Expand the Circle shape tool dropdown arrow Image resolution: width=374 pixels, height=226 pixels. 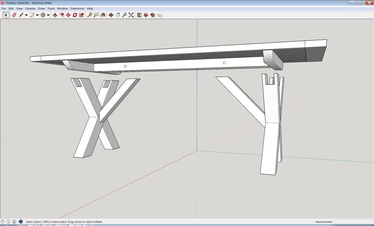coord(48,15)
